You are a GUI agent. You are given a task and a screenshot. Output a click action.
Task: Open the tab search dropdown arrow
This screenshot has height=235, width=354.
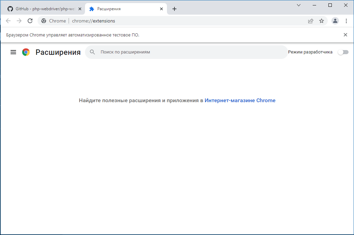point(298,5)
